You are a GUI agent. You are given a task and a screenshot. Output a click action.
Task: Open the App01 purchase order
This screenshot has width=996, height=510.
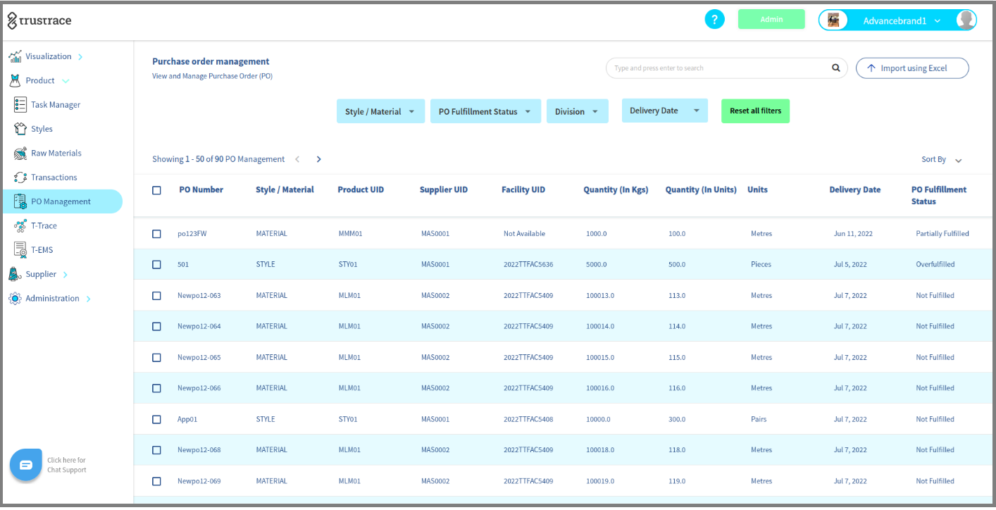(x=187, y=419)
